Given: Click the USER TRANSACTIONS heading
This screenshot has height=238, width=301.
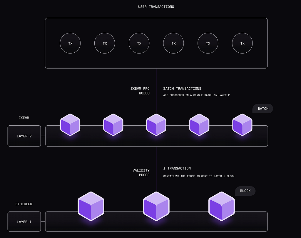Looking at the screenshot, I should 156,7.
